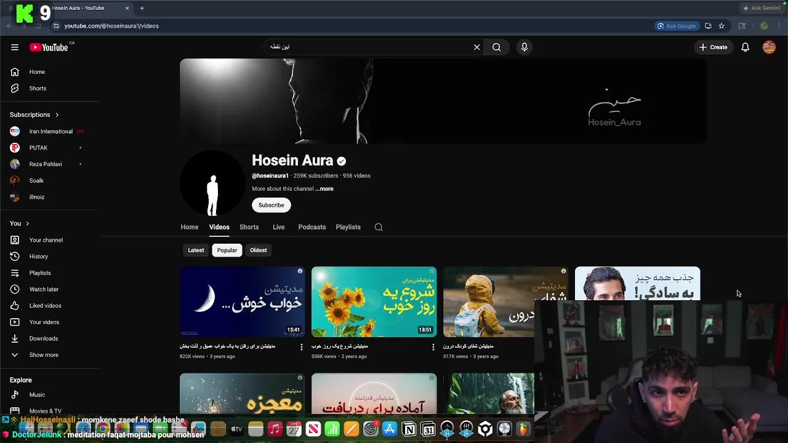Open options menu for 822K views video
The width and height of the screenshot is (788, 443).
click(x=301, y=347)
